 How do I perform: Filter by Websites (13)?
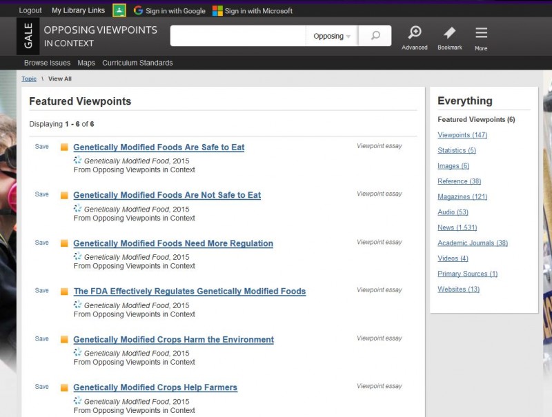click(x=458, y=289)
